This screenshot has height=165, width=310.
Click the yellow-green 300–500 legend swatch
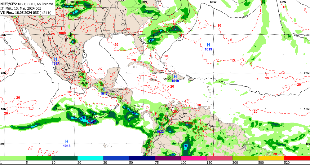click(x=245, y=158)
